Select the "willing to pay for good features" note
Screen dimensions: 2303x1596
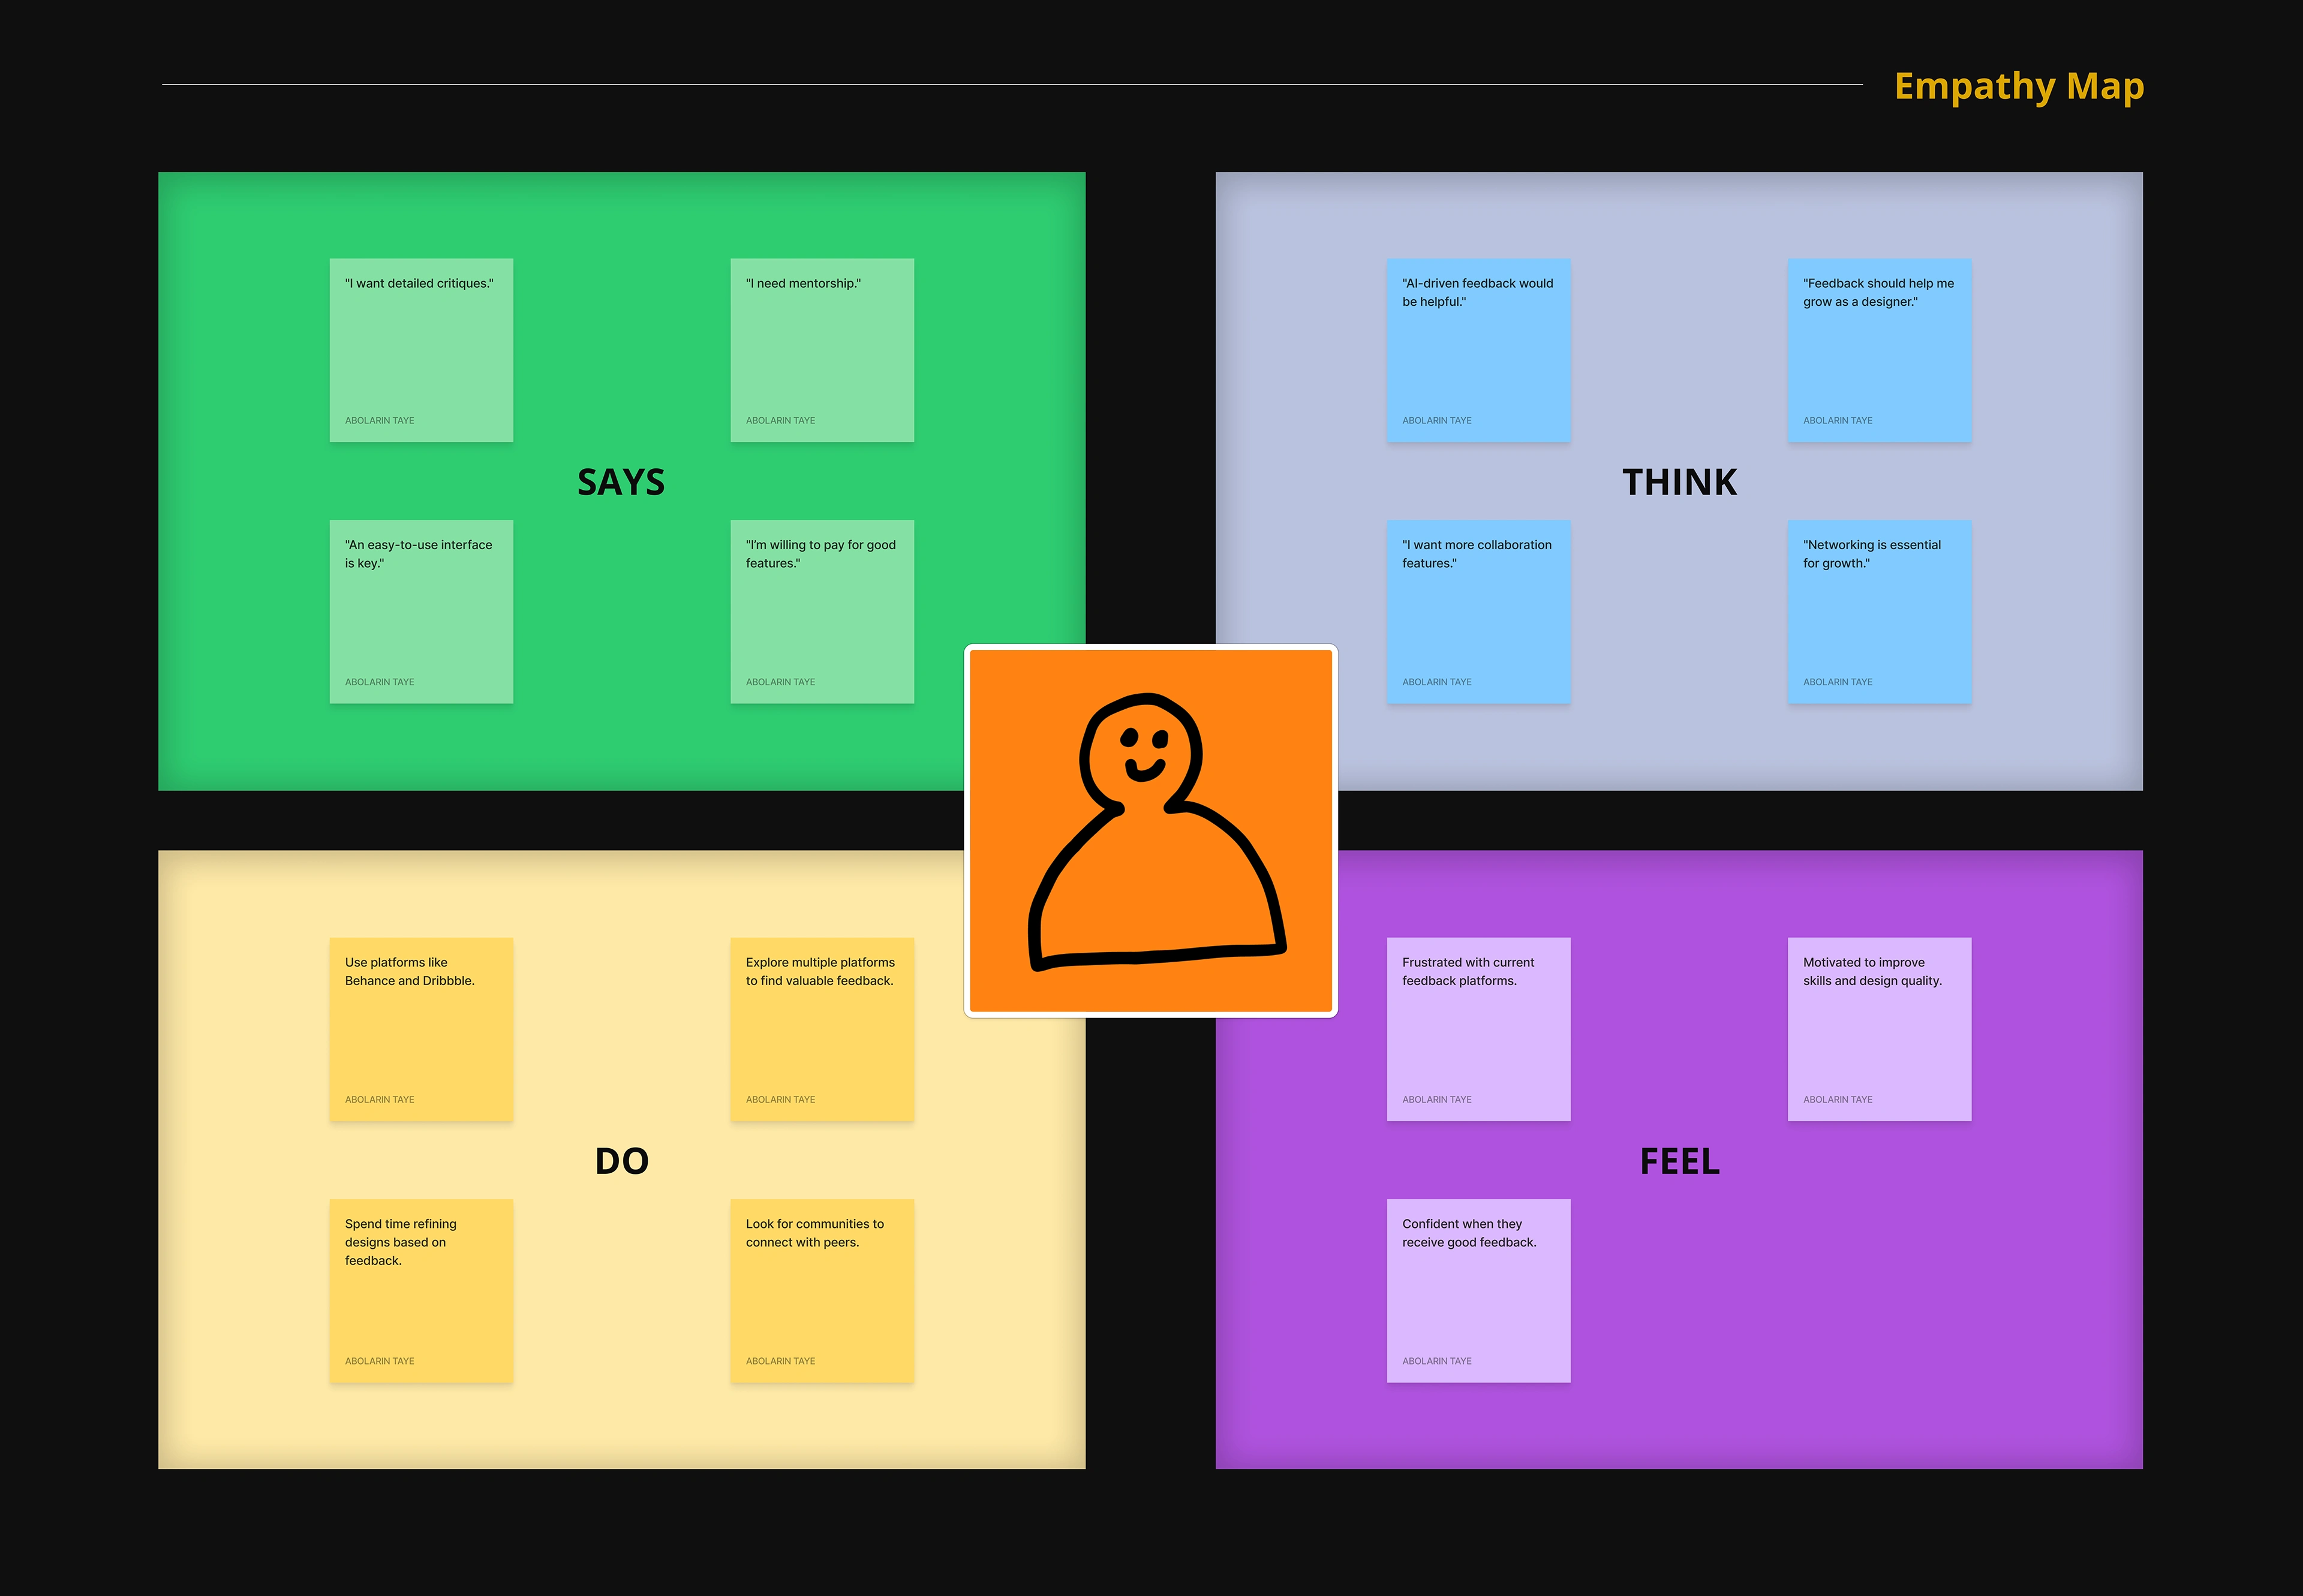(822, 611)
